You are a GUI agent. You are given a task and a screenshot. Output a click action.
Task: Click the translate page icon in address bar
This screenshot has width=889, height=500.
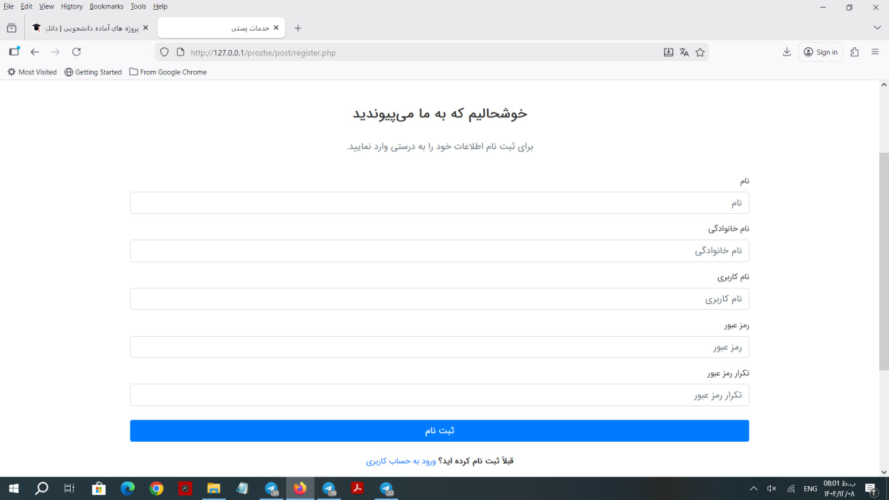(x=684, y=52)
